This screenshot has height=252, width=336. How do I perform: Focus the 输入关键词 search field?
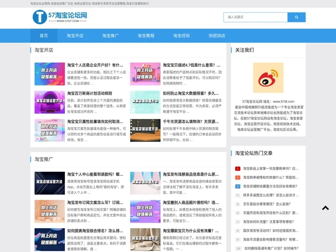pos(255,17)
